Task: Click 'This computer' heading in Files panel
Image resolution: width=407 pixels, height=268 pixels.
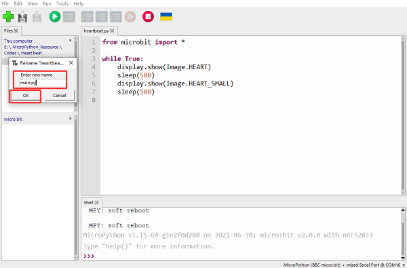Action: pos(18,41)
